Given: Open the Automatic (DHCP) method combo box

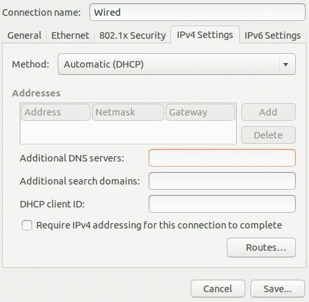Looking at the screenshot, I should (x=177, y=64).
